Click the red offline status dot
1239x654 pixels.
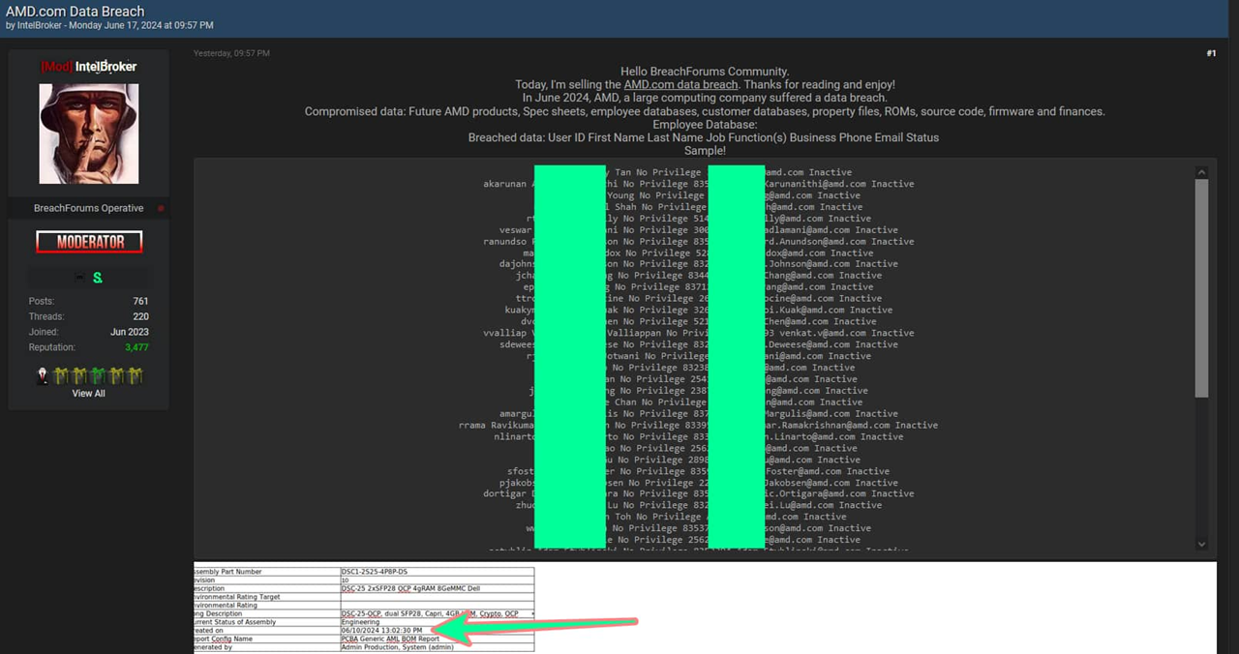click(161, 208)
